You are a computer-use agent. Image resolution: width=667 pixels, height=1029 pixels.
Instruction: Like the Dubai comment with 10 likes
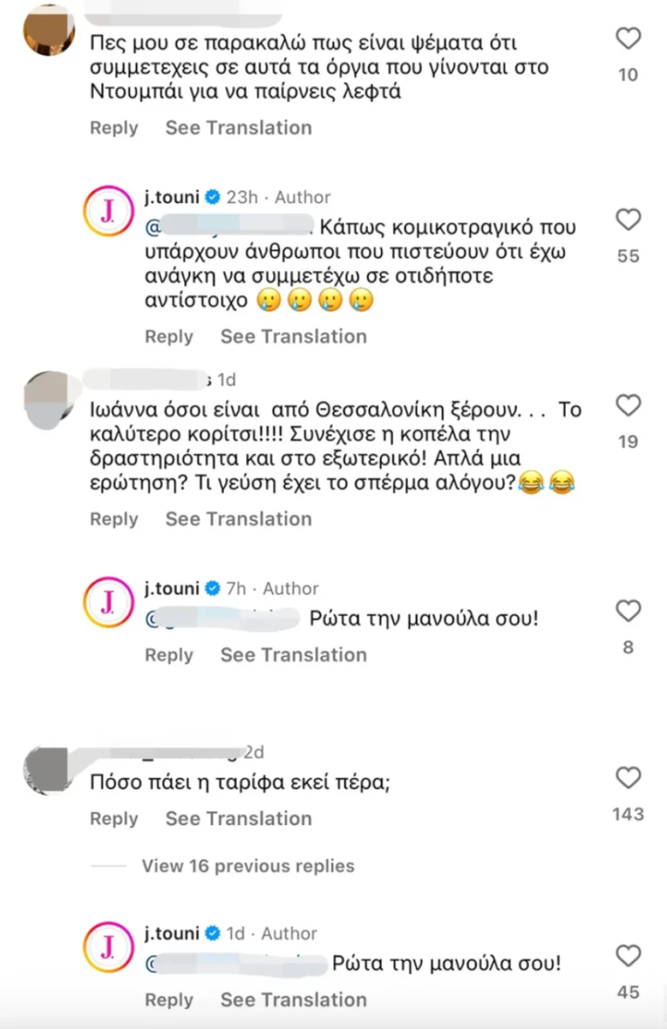coord(628,39)
